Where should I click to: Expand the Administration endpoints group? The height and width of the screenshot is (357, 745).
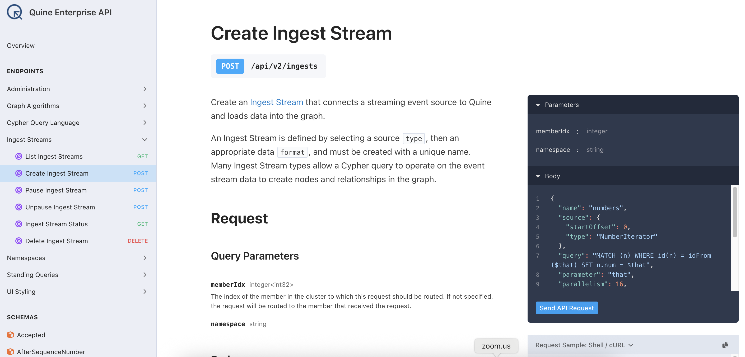pos(145,89)
